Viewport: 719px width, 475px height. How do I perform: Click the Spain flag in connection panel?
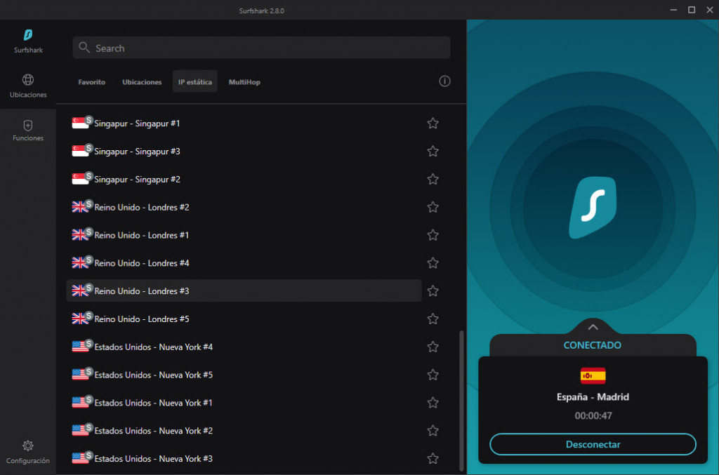click(593, 376)
